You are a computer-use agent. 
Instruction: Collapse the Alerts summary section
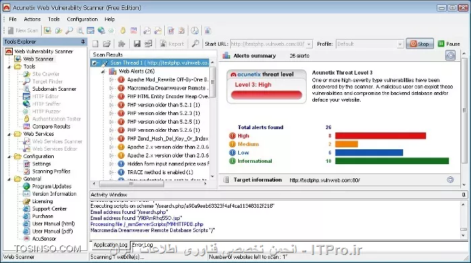point(450,56)
